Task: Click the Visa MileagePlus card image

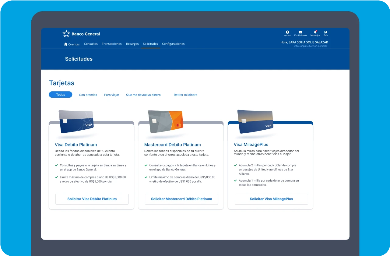Action: [x=255, y=121]
